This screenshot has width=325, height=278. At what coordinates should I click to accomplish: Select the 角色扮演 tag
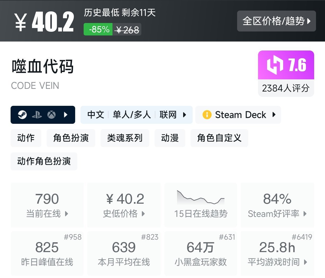71,138
